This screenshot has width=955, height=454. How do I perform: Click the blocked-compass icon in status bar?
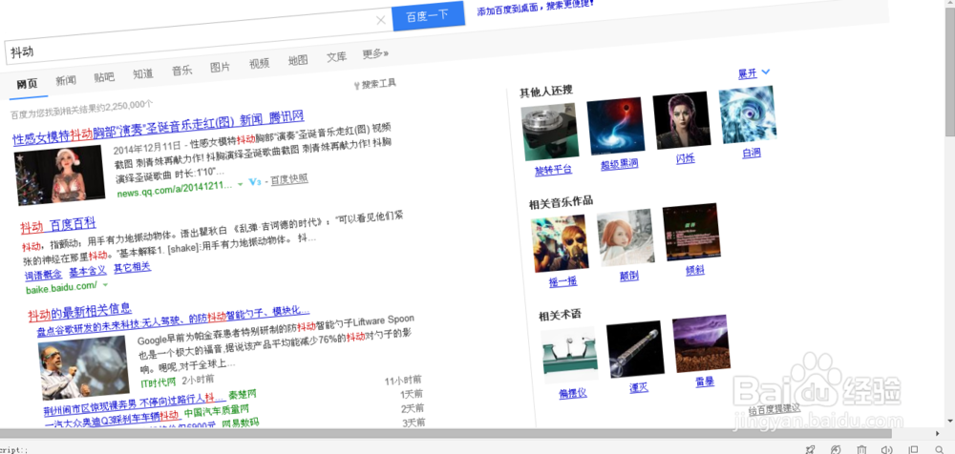(x=836, y=449)
